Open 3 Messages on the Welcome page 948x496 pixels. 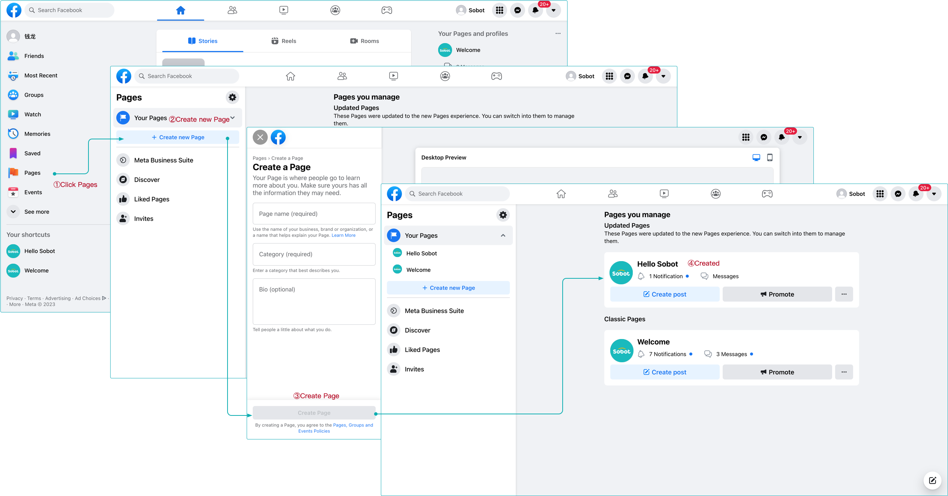pyautogui.click(x=731, y=354)
